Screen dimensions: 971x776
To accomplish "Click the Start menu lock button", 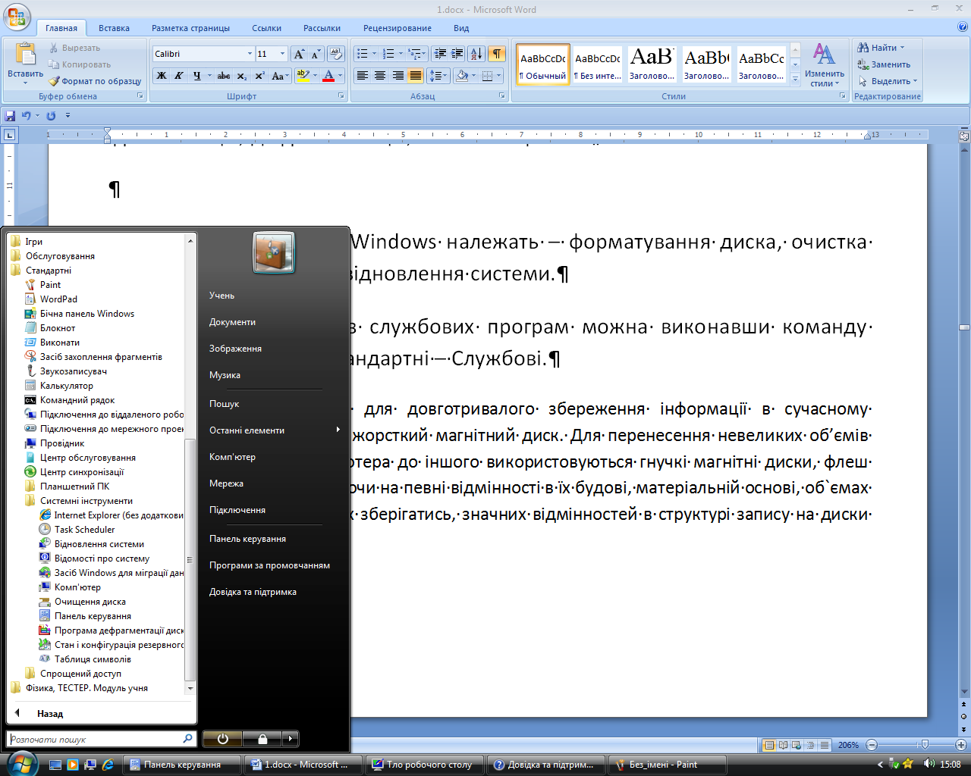I will 262,739.
